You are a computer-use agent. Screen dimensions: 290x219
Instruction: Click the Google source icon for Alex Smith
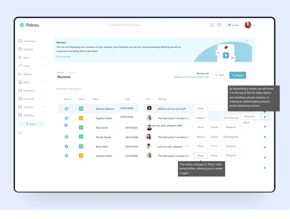(x=66, y=125)
